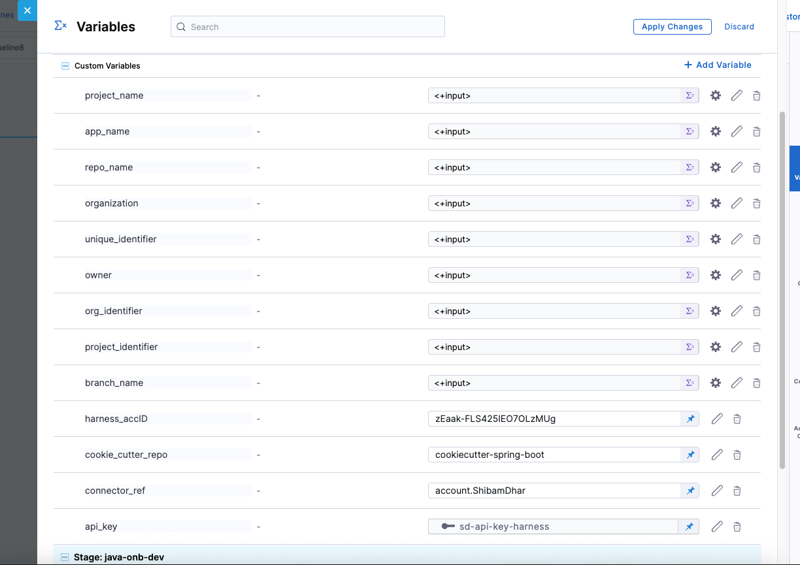Viewport: 800px width, 565px height.
Task: Toggle expression type on owner field
Action: point(690,275)
